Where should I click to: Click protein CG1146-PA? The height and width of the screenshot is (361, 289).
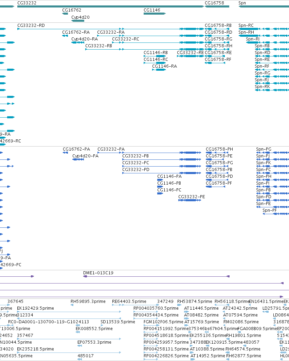[x=169, y=176]
